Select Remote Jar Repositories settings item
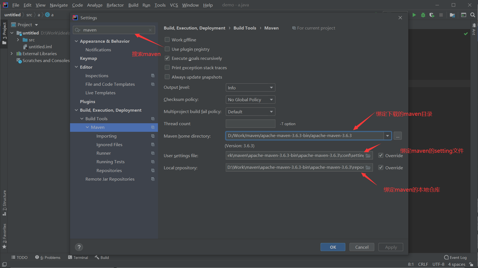Viewport: 478px width, 268px height. point(110,179)
